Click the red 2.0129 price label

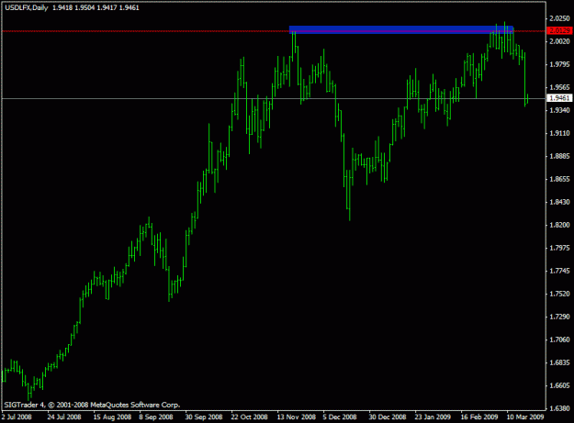(559, 30)
